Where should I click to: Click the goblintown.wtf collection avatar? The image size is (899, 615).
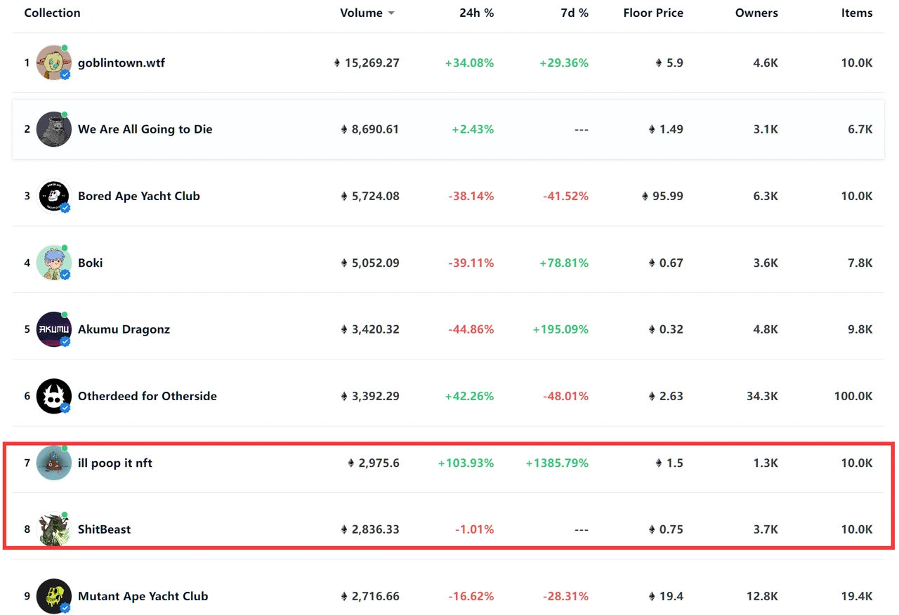(53, 63)
